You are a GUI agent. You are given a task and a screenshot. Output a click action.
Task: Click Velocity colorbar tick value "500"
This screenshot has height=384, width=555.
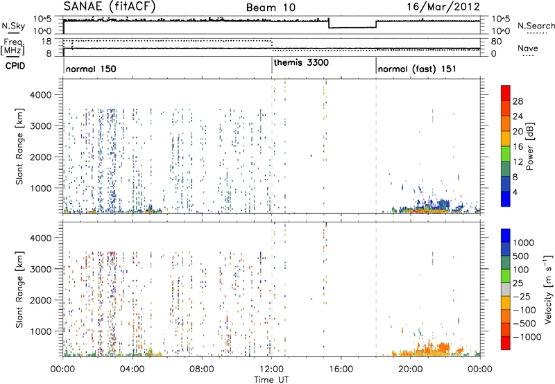coord(521,256)
